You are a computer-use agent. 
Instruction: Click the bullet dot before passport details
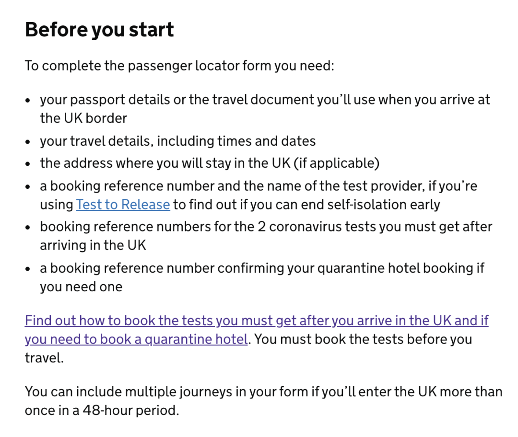[x=28, y=101]
